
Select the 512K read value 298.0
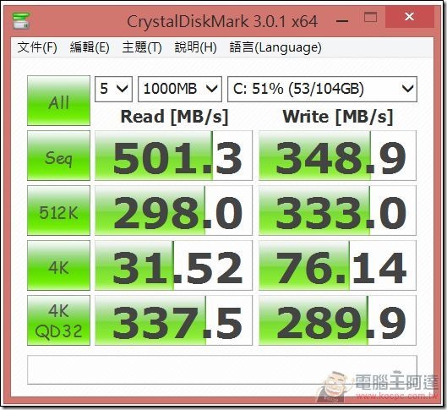tap(173, 210)
